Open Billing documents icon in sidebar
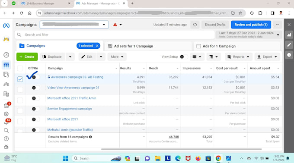This screenshot has height=163, width=294. point(6,94)
